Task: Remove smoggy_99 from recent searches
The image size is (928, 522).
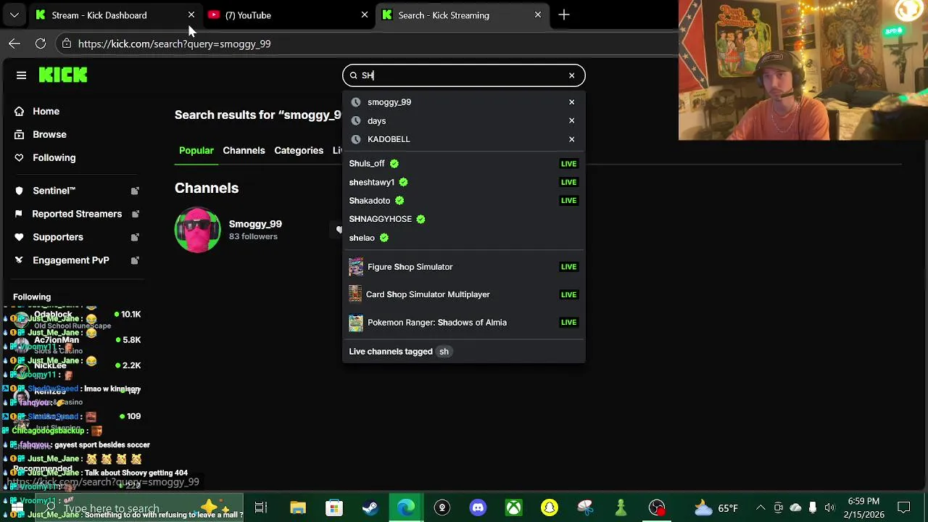Action: tap(571, 102)
